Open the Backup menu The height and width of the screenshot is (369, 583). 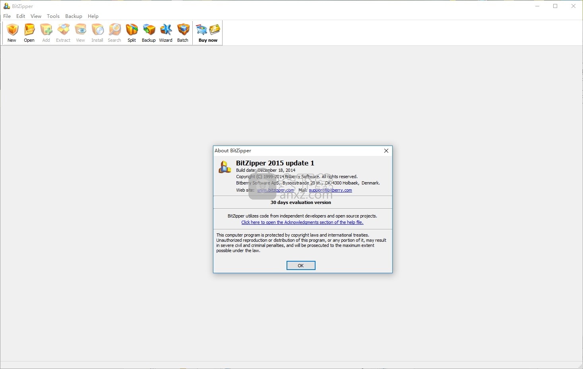coord(74,16)
